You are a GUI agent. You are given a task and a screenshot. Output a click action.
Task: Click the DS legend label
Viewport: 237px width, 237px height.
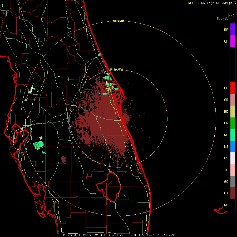coord(226,158)
